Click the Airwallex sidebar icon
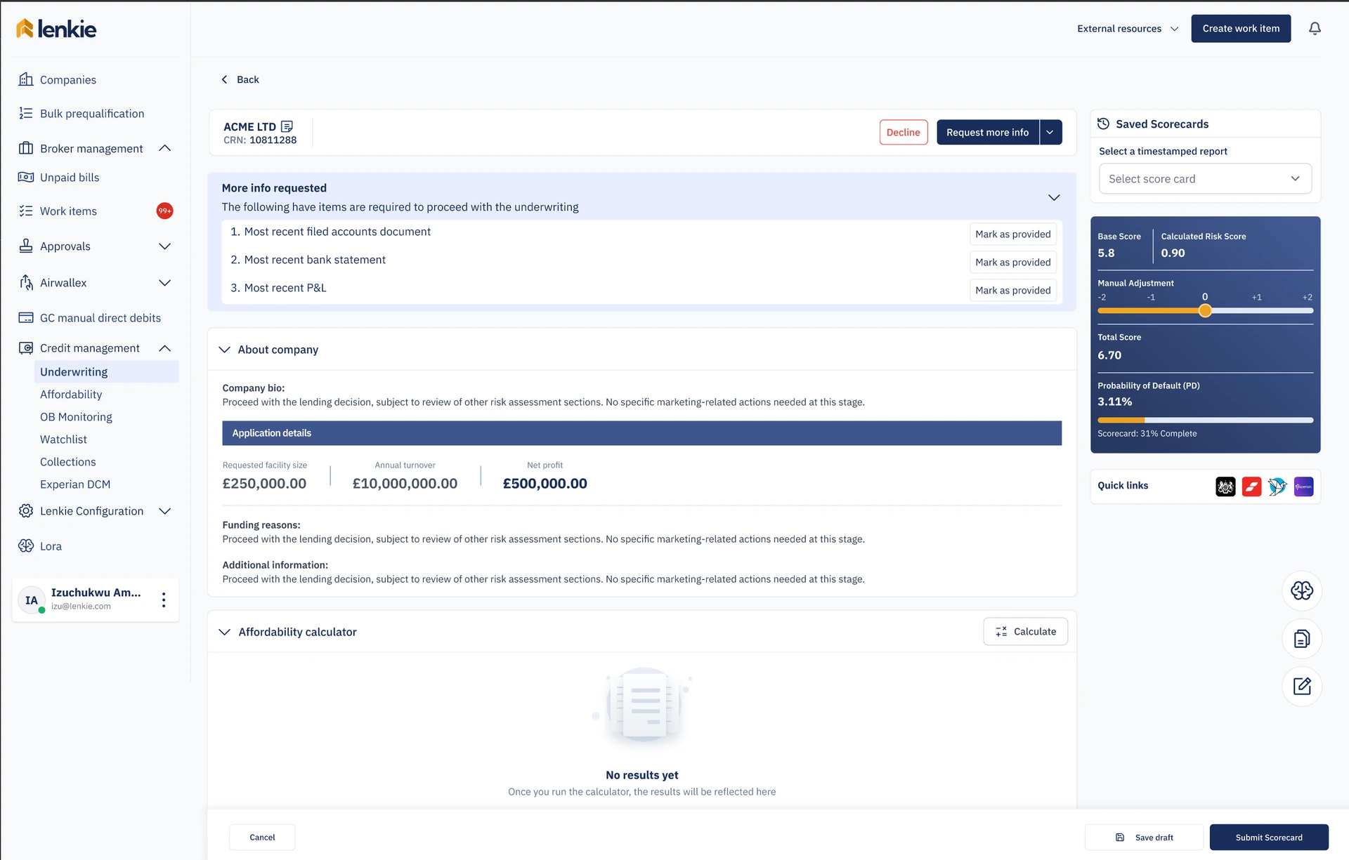 click(26, 282)
